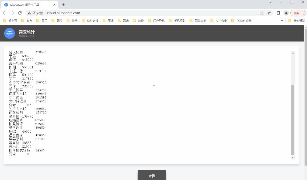Click the 同声传译 line in textarea

pos(28,97)
